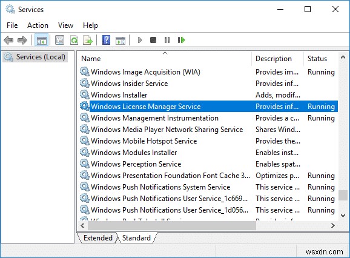Click the Pause Service icon
The height and width of the screenshot is (258, 350).
pos(167,40)
